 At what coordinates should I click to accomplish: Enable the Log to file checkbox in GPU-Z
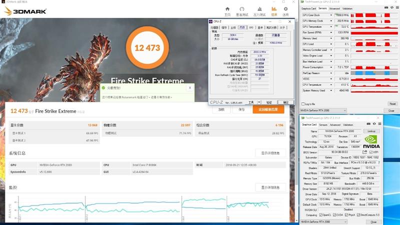303,104
